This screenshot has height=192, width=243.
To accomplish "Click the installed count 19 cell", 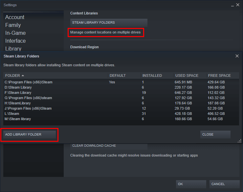I will [144, 93].
